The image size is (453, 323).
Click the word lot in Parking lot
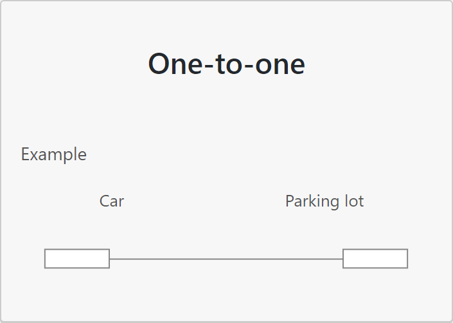354,201
